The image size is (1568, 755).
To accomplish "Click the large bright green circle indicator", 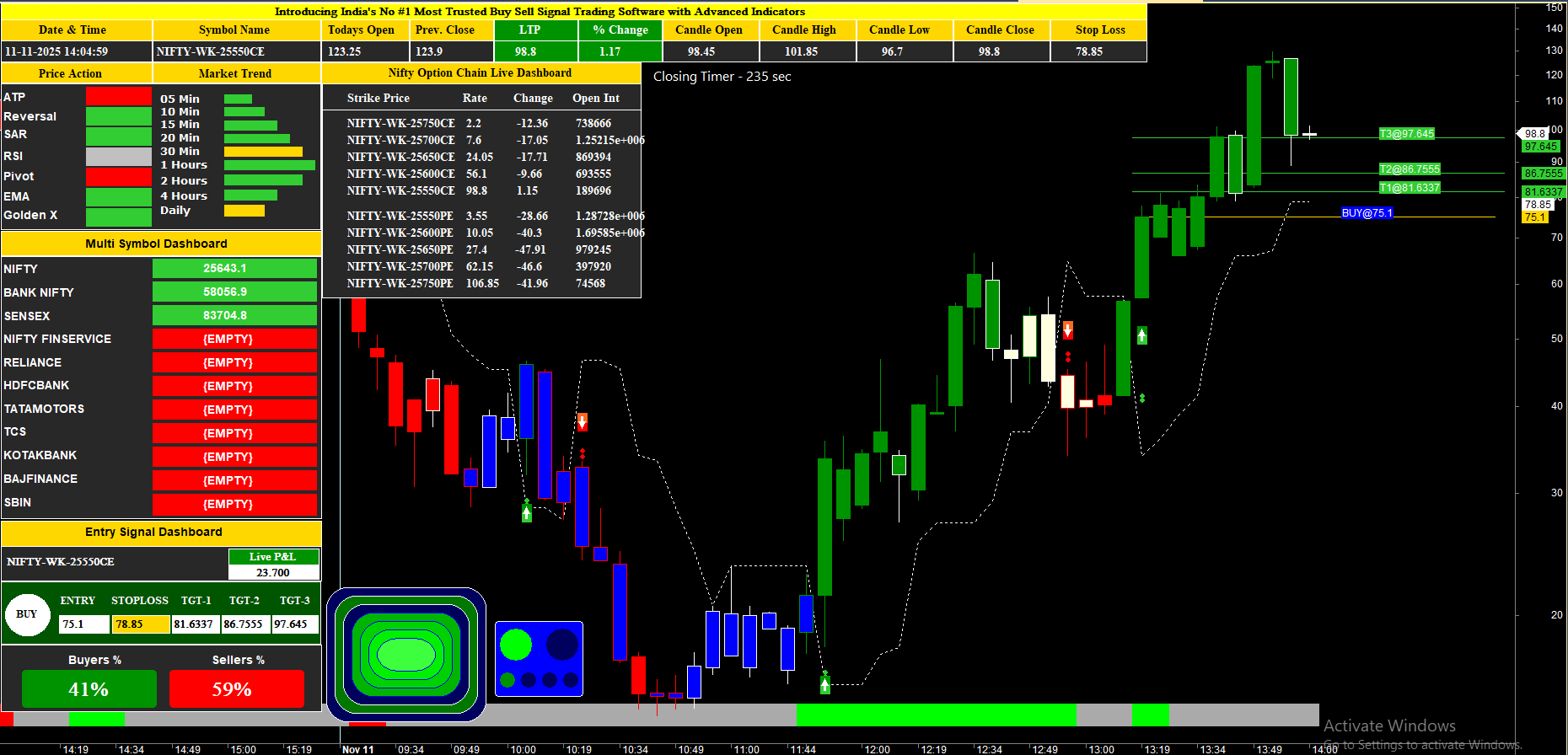I will coord(516,645).
